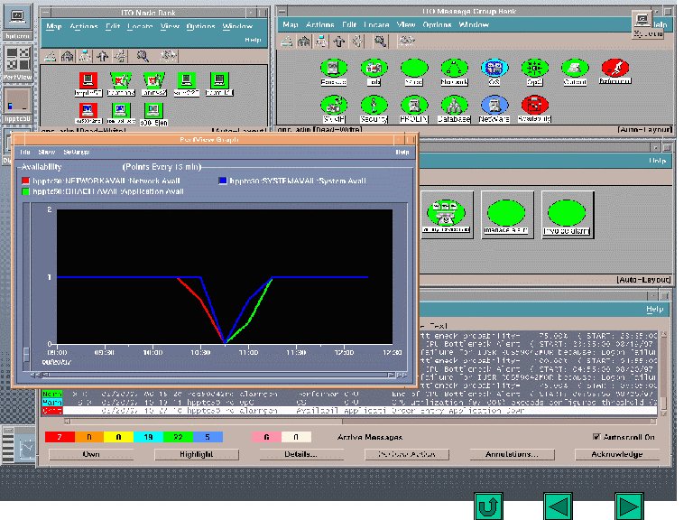Open Options menu in Message Group Bank
693x520 pixels.
pos(437,25)
